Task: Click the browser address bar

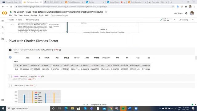Action: [x=93, y=7]
